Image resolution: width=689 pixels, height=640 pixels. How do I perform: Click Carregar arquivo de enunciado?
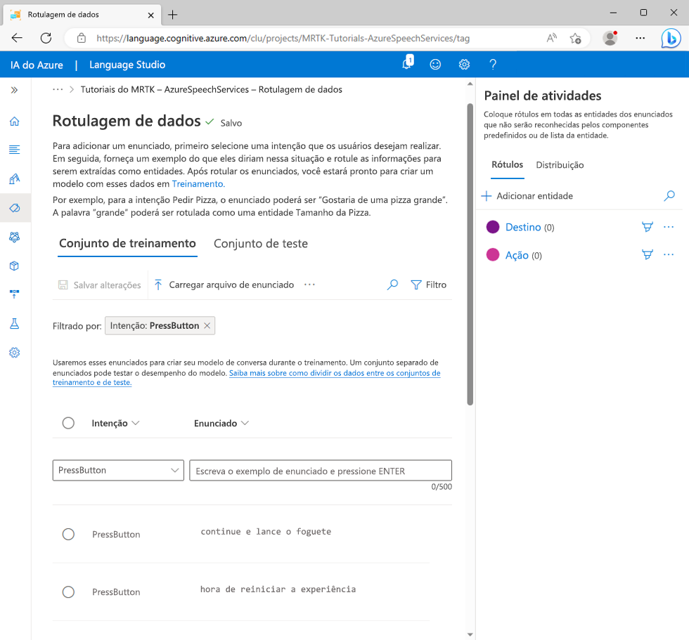coord(224,285)
